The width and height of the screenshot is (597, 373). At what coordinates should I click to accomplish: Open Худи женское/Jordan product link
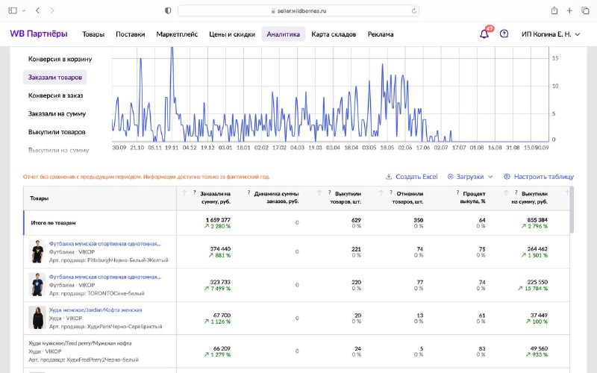click(96, 310)
